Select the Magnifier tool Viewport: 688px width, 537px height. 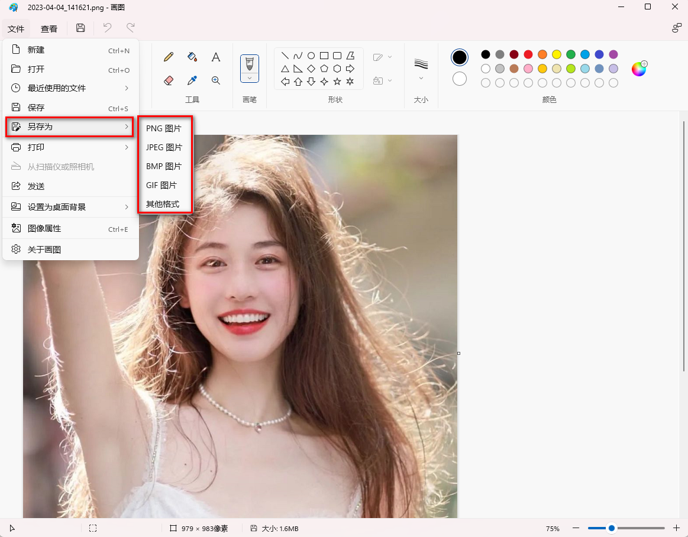(216, 80)
